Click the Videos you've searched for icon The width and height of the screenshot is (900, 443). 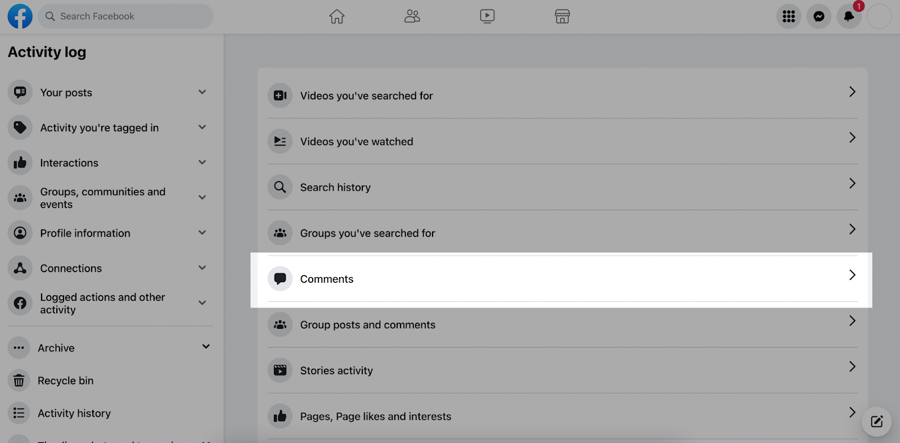[x=280, y=96]
